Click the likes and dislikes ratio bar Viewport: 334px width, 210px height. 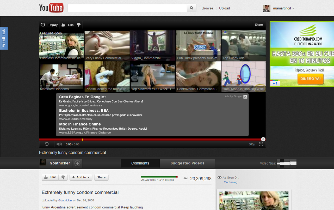[x=159, y=177]
